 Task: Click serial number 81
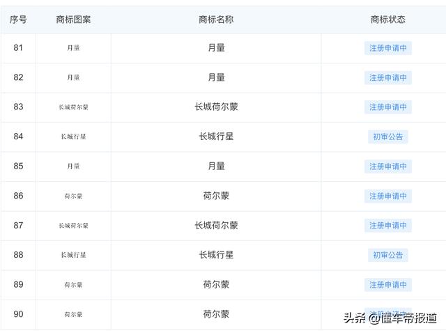(18, 47)
